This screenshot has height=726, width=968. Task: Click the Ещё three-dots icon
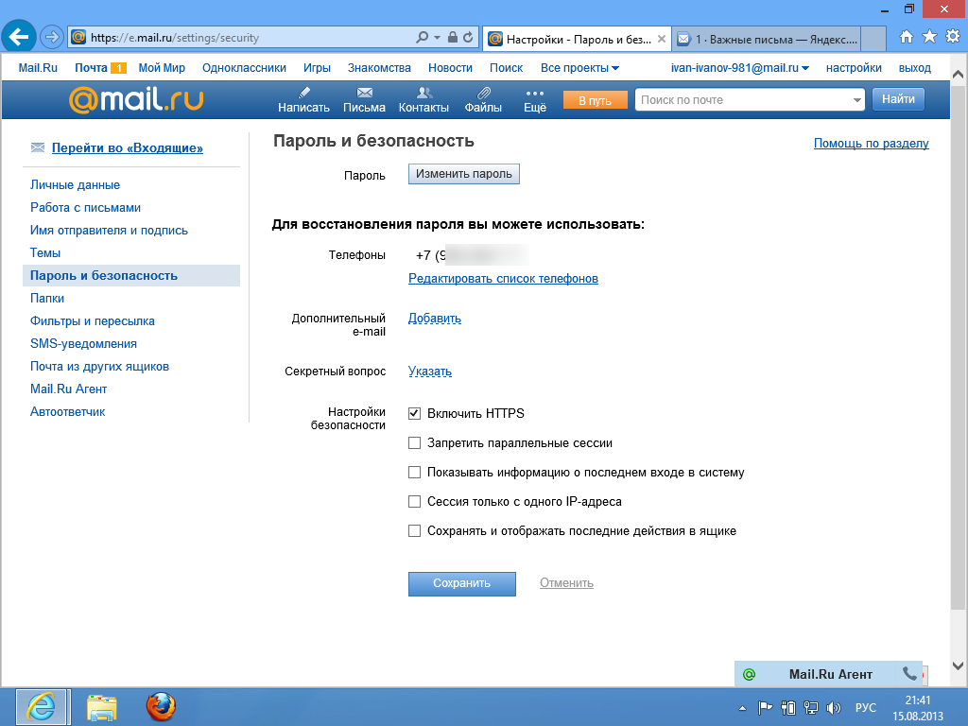pos(535,93)
